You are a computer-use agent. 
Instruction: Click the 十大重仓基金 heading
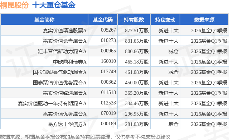(54, 5)
